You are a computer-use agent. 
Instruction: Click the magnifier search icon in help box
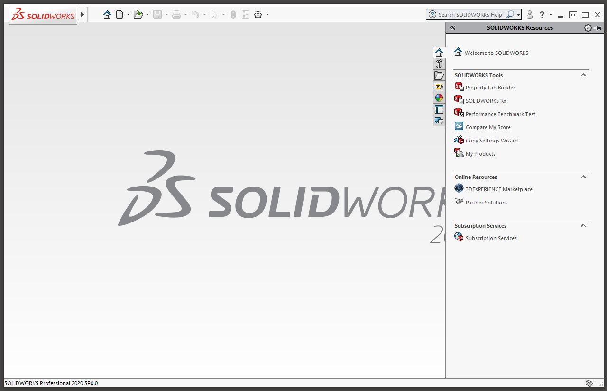coord(510,15)
